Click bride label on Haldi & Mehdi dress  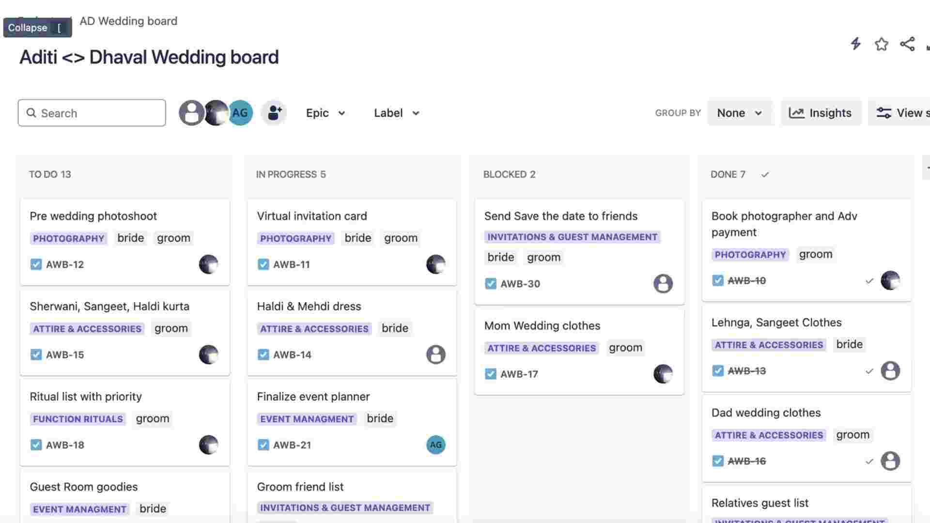(395, 328)
